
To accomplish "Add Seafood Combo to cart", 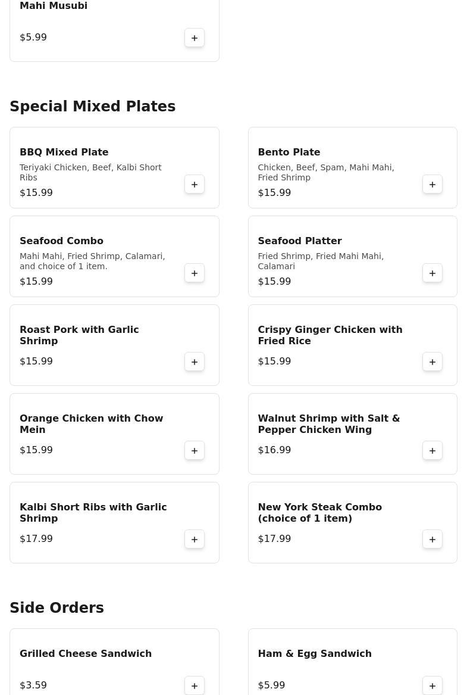I will [x=195, y=273].
